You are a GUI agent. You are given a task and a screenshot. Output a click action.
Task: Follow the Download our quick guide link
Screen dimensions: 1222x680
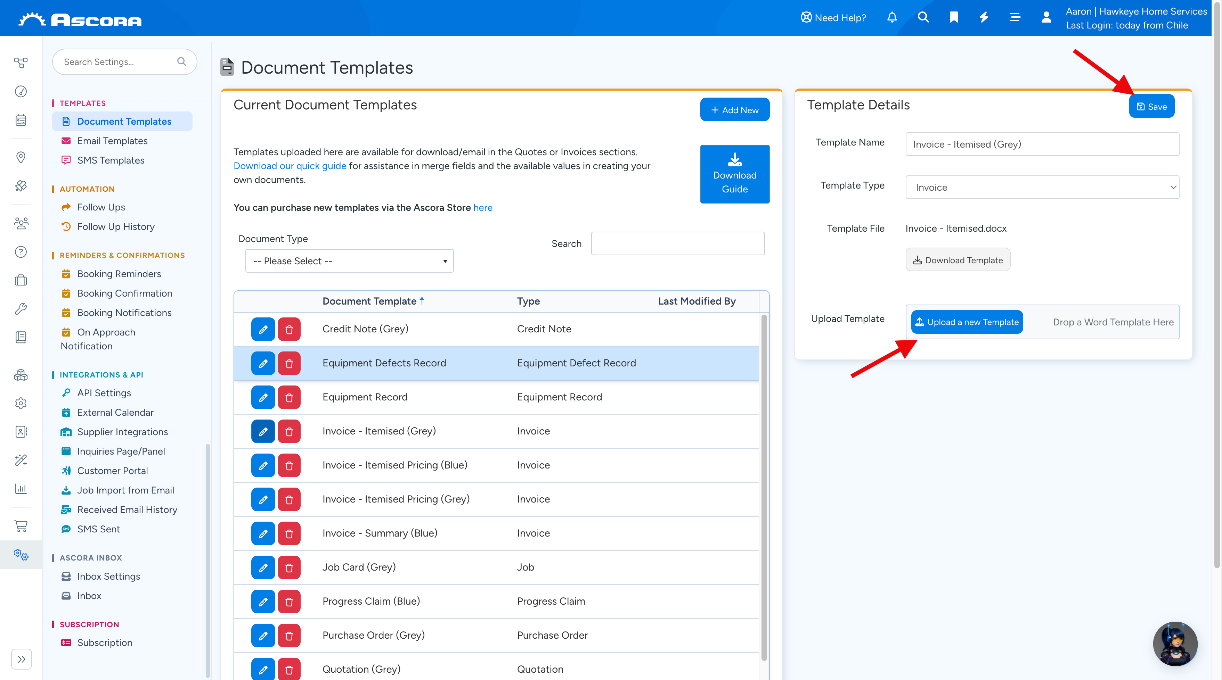290,166
